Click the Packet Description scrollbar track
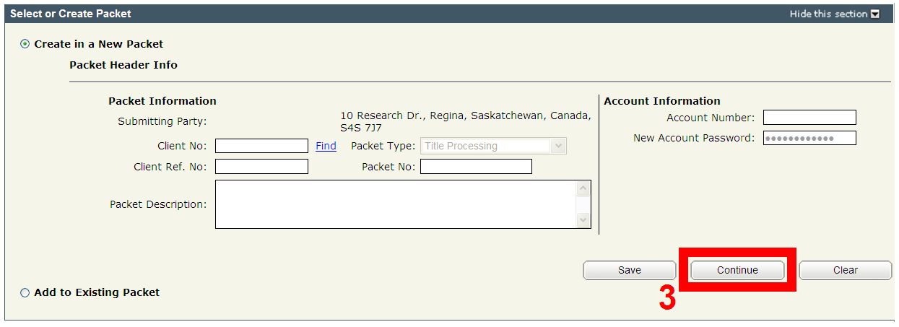The height and width of the screenshot is (327, 899). coord(583,204)
